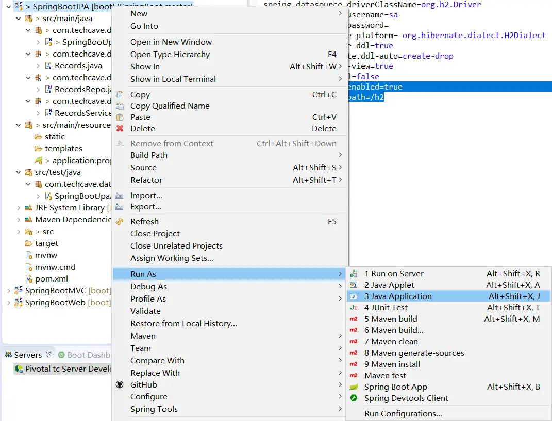Click the Import icon
Screen dimensions: 552x421
click(x=120, y=196)
